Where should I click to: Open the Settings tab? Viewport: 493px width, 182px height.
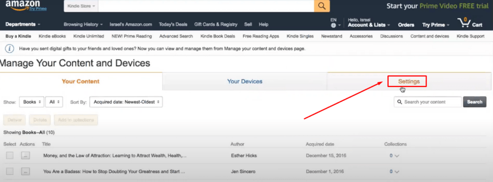409,82
